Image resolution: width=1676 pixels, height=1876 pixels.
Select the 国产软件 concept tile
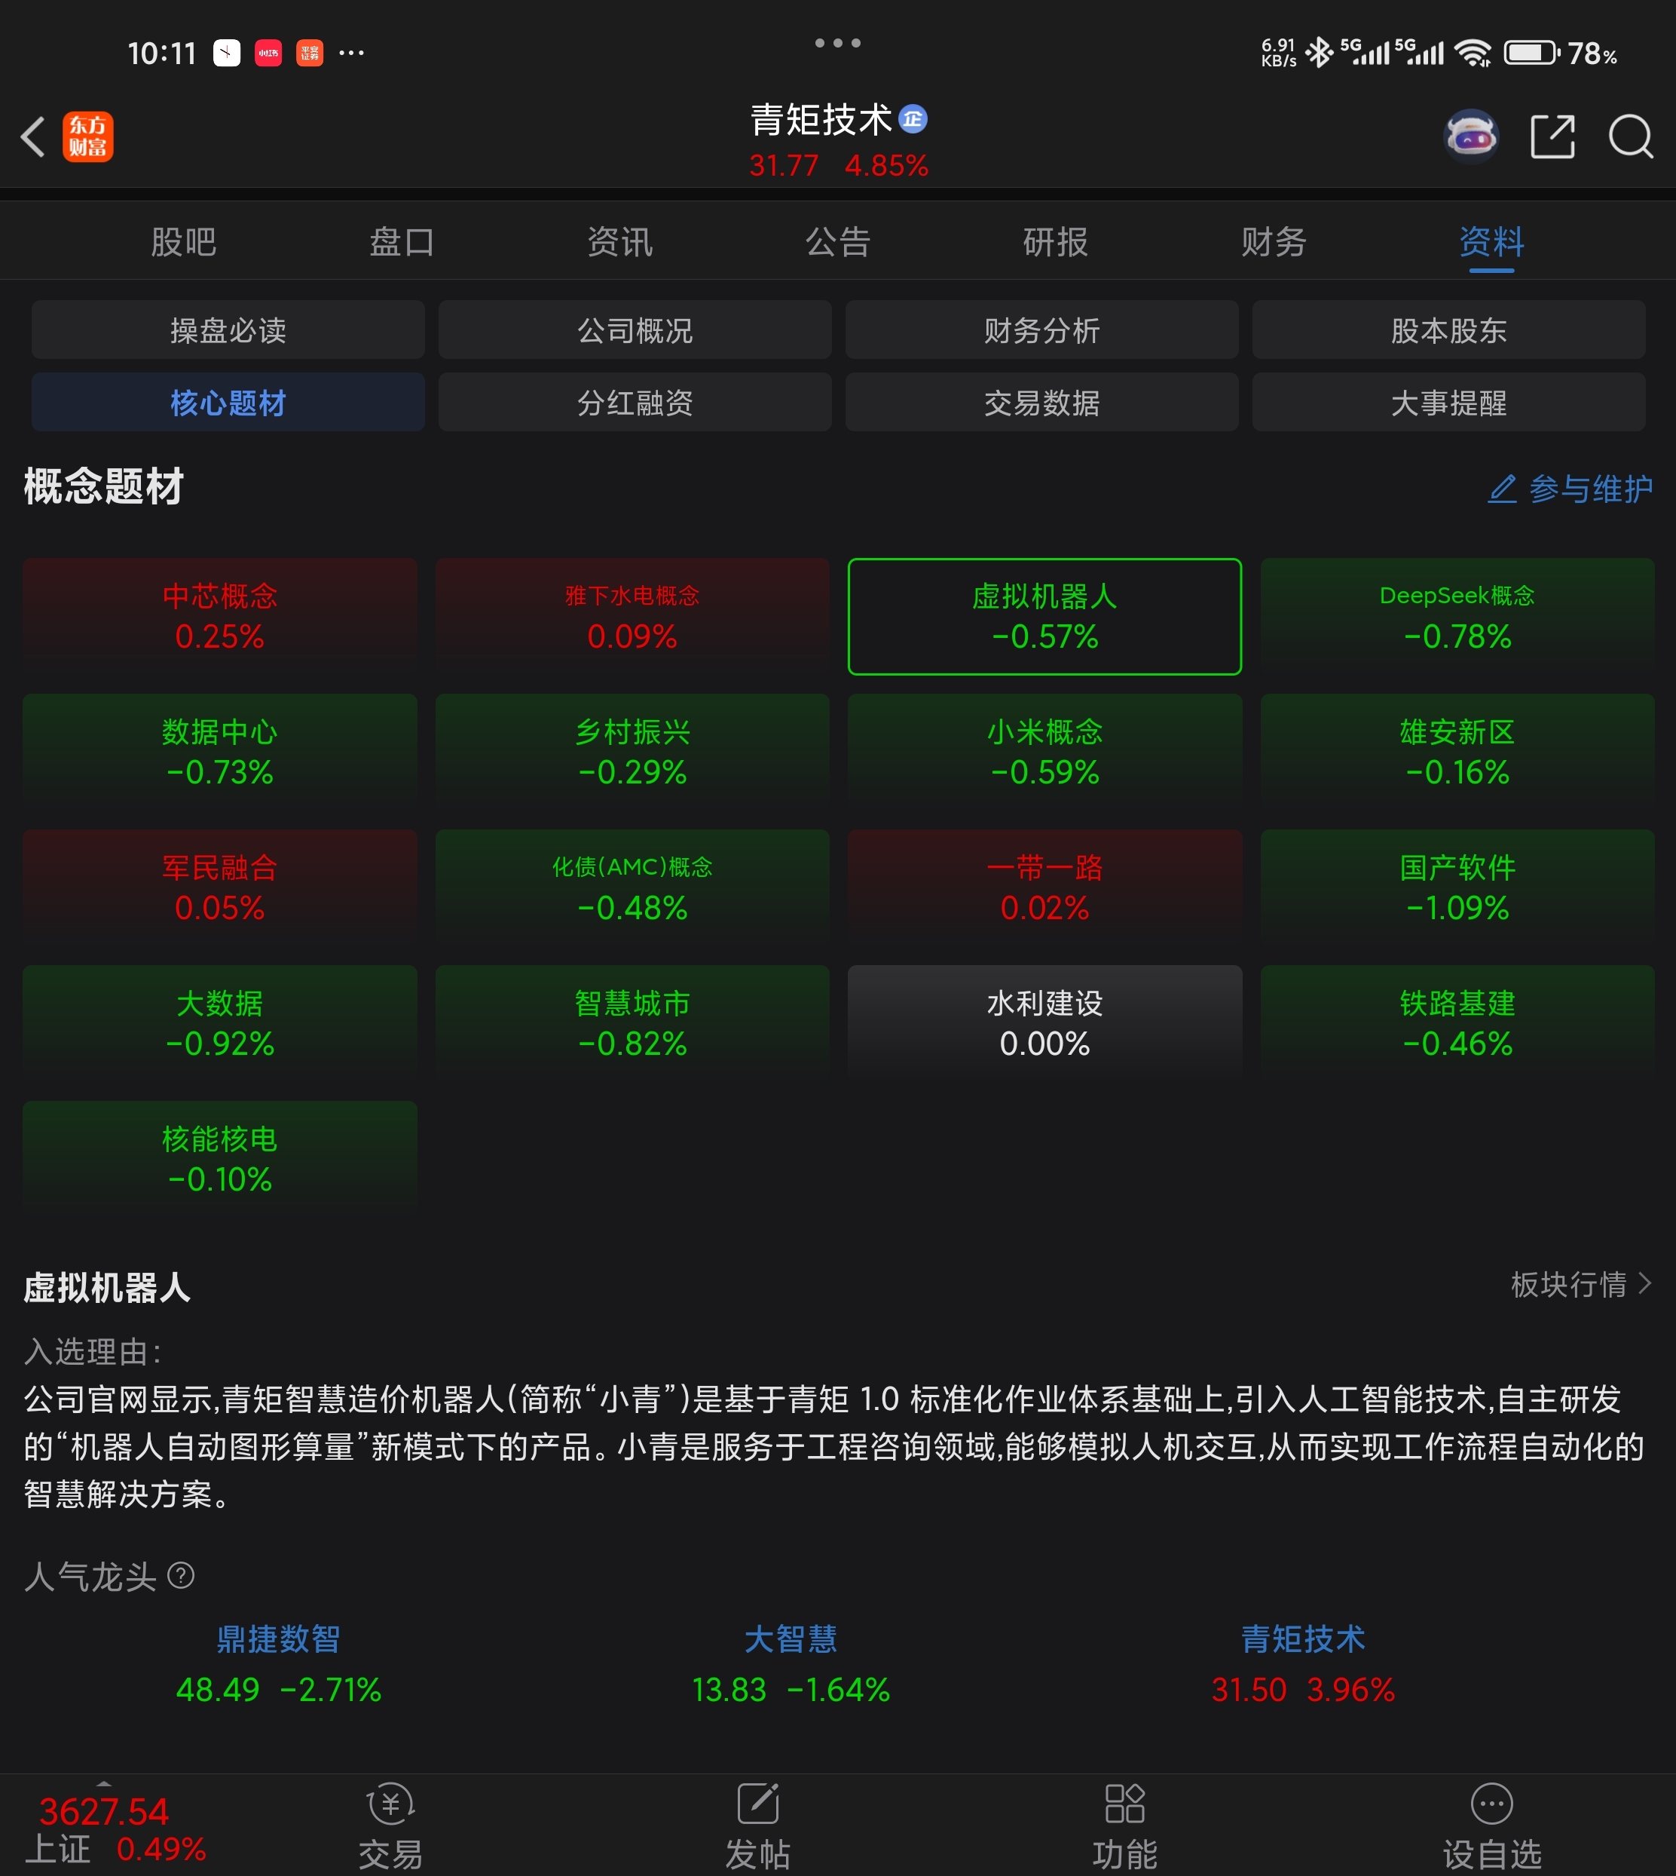(1457, 887)
